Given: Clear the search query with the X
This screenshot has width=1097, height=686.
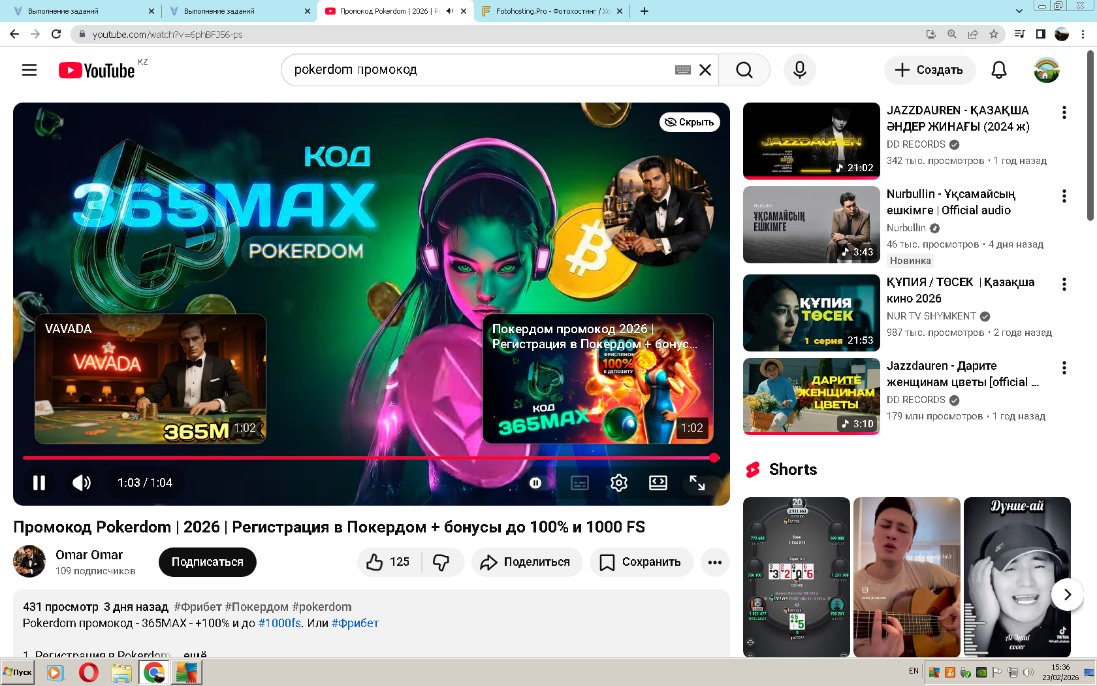Looking at the screenshot, I should tap(705, 70).
